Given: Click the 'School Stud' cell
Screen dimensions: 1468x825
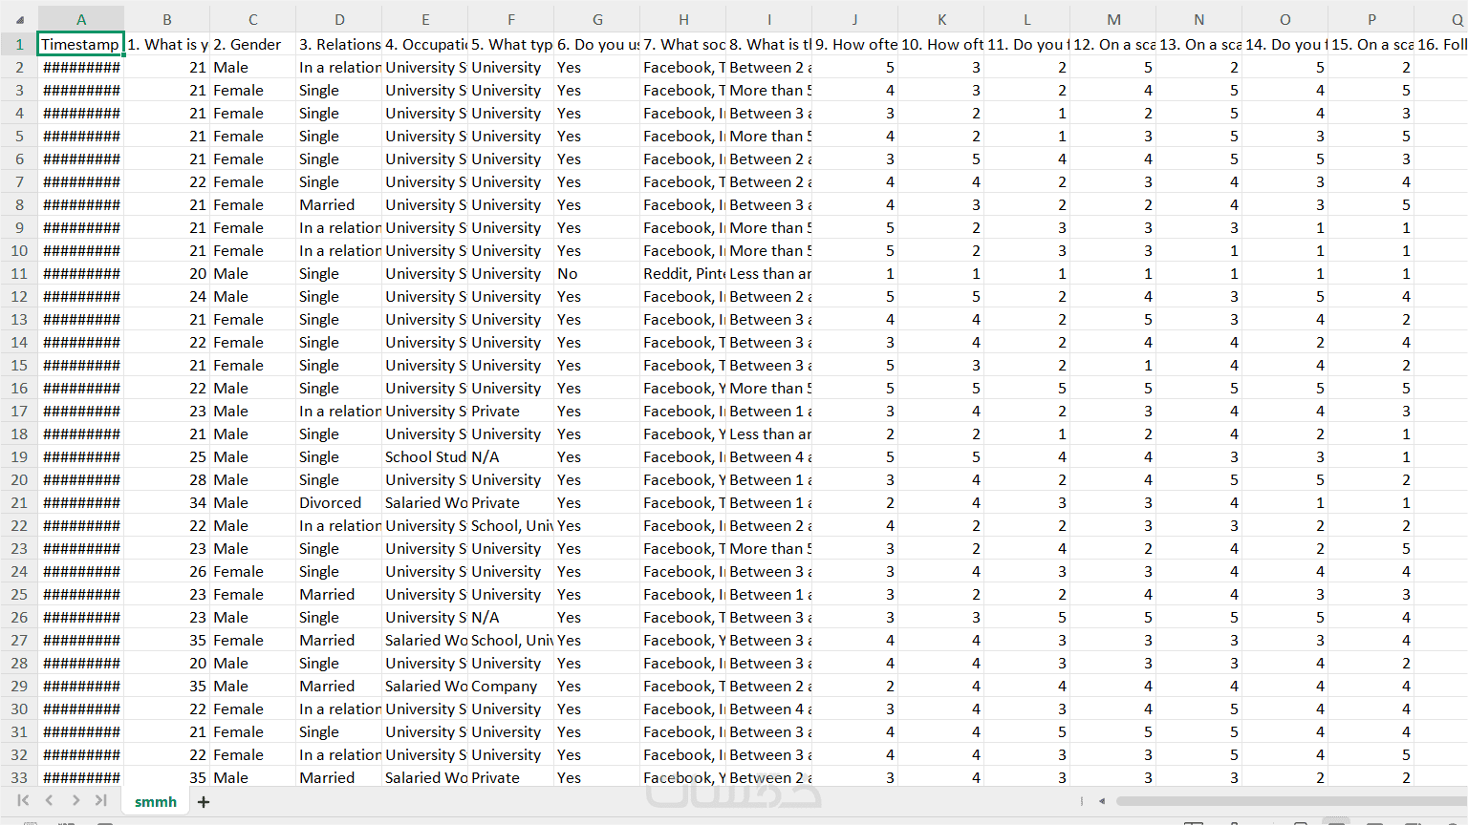Looking at the screenshot, I should (x=425, y=456).
